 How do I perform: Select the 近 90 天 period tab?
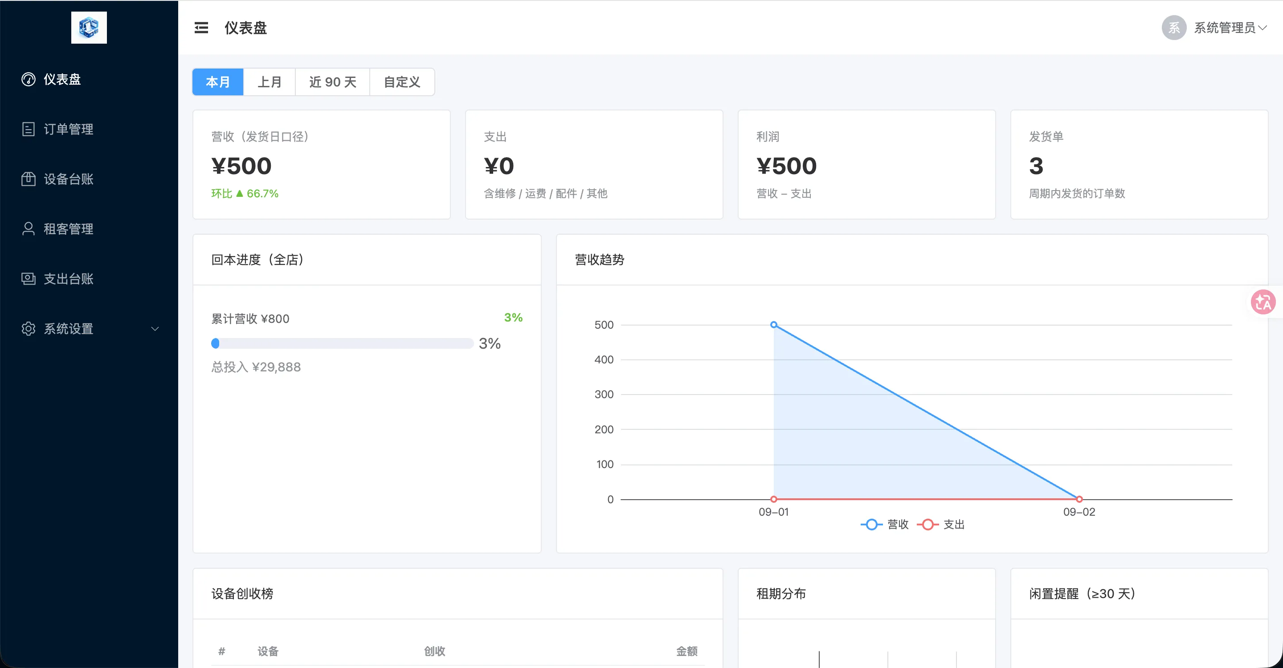333,81
